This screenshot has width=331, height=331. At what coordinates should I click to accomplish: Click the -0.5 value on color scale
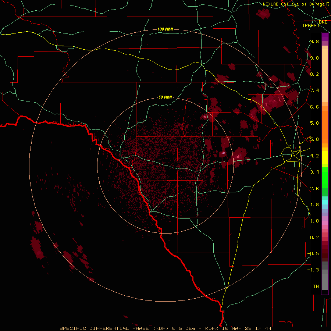[313, 253]
